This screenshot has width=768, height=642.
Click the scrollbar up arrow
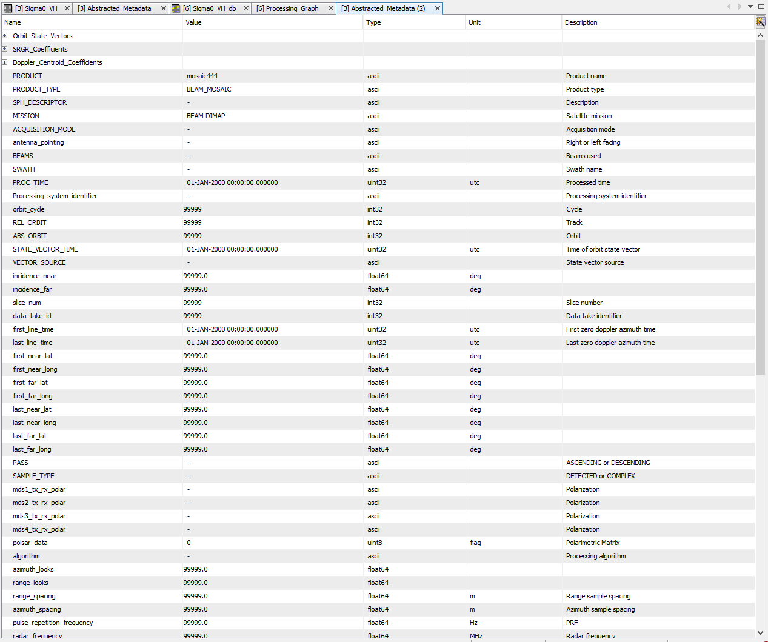[760, 35]
